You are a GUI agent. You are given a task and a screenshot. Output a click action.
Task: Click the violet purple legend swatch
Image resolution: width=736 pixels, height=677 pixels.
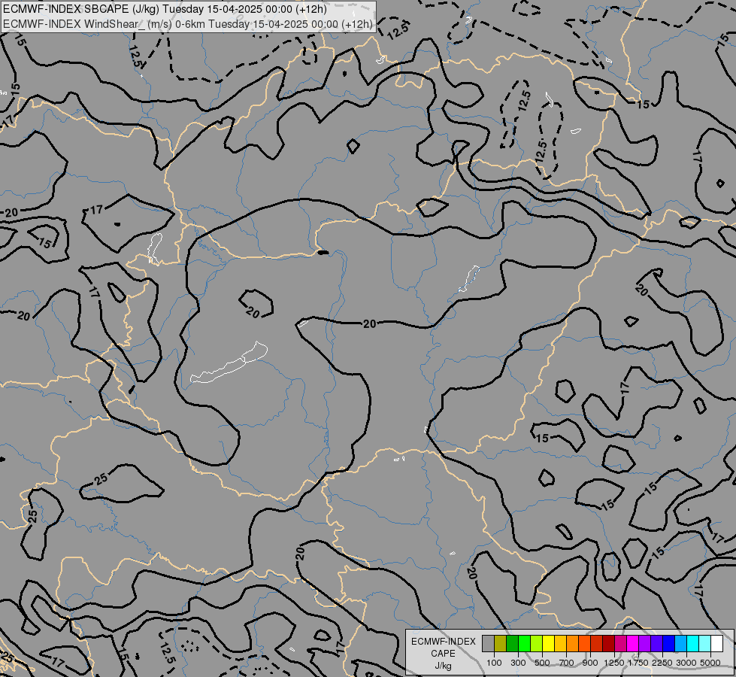click(x=644, y=643)
